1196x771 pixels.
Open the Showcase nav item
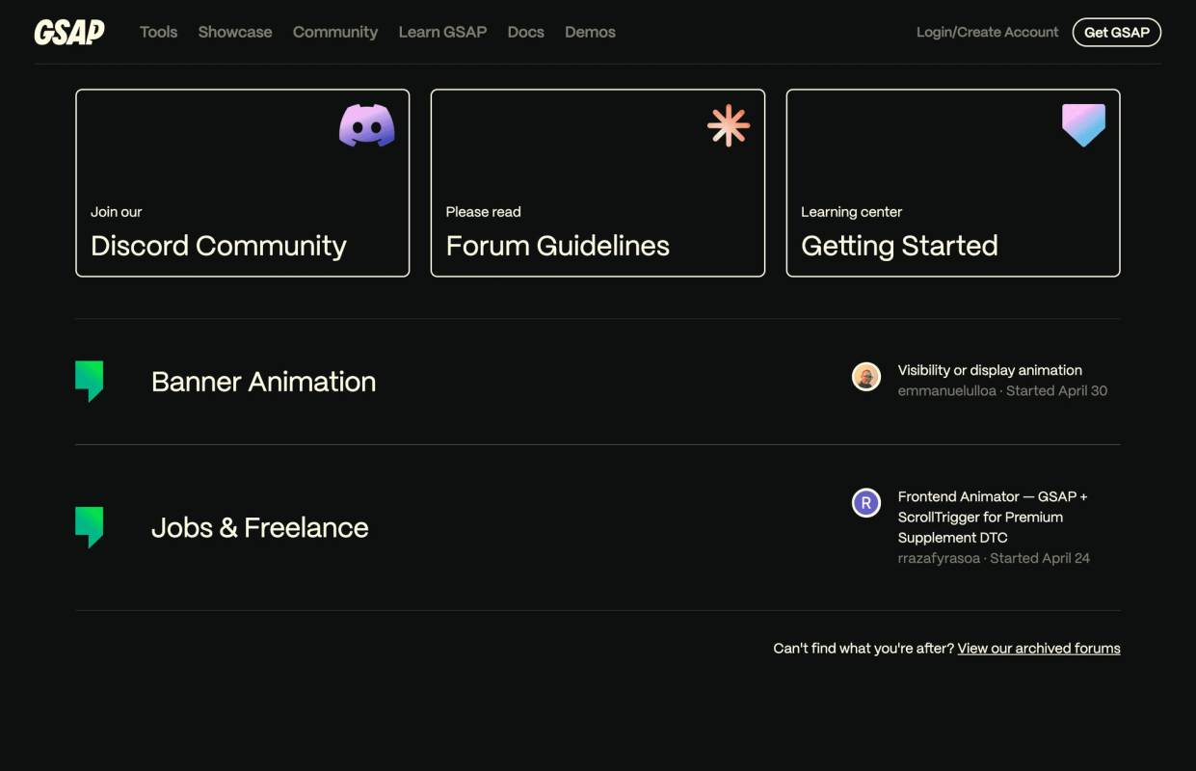(x=235, y=32)
